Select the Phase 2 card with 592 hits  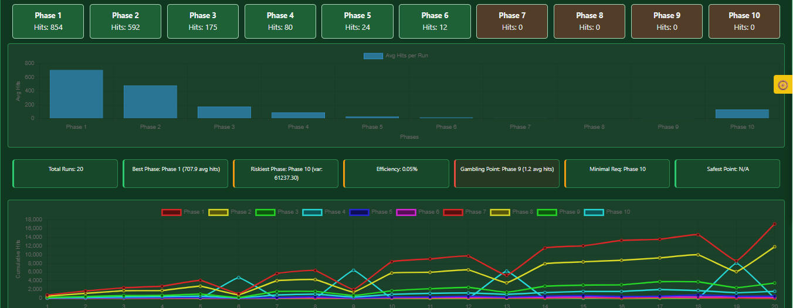click(126, 22)
